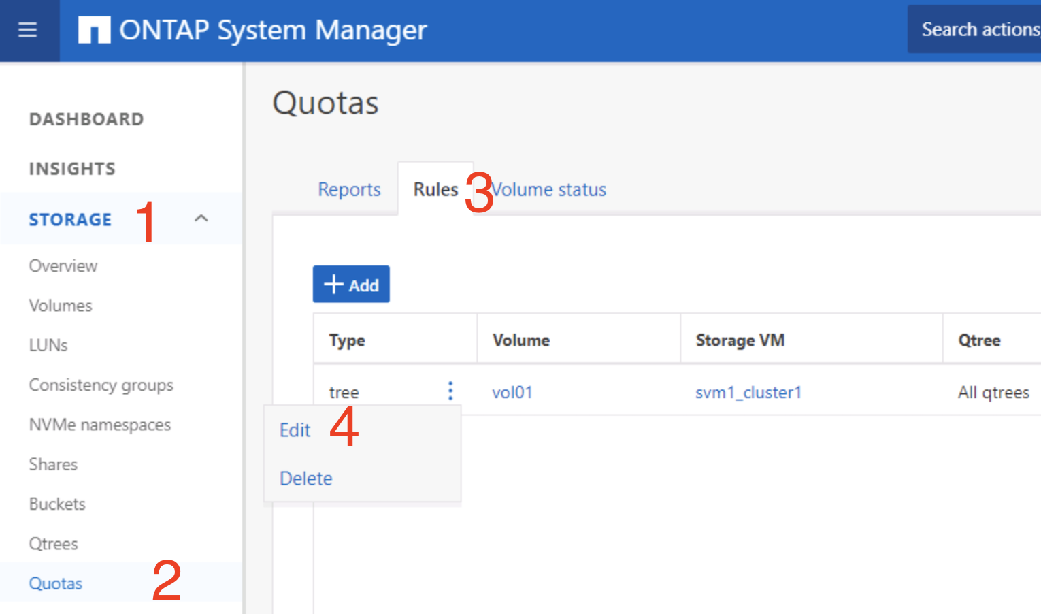Sort by the Type column header
This screenshot has width=1041, height=614.
click(347, 340)
